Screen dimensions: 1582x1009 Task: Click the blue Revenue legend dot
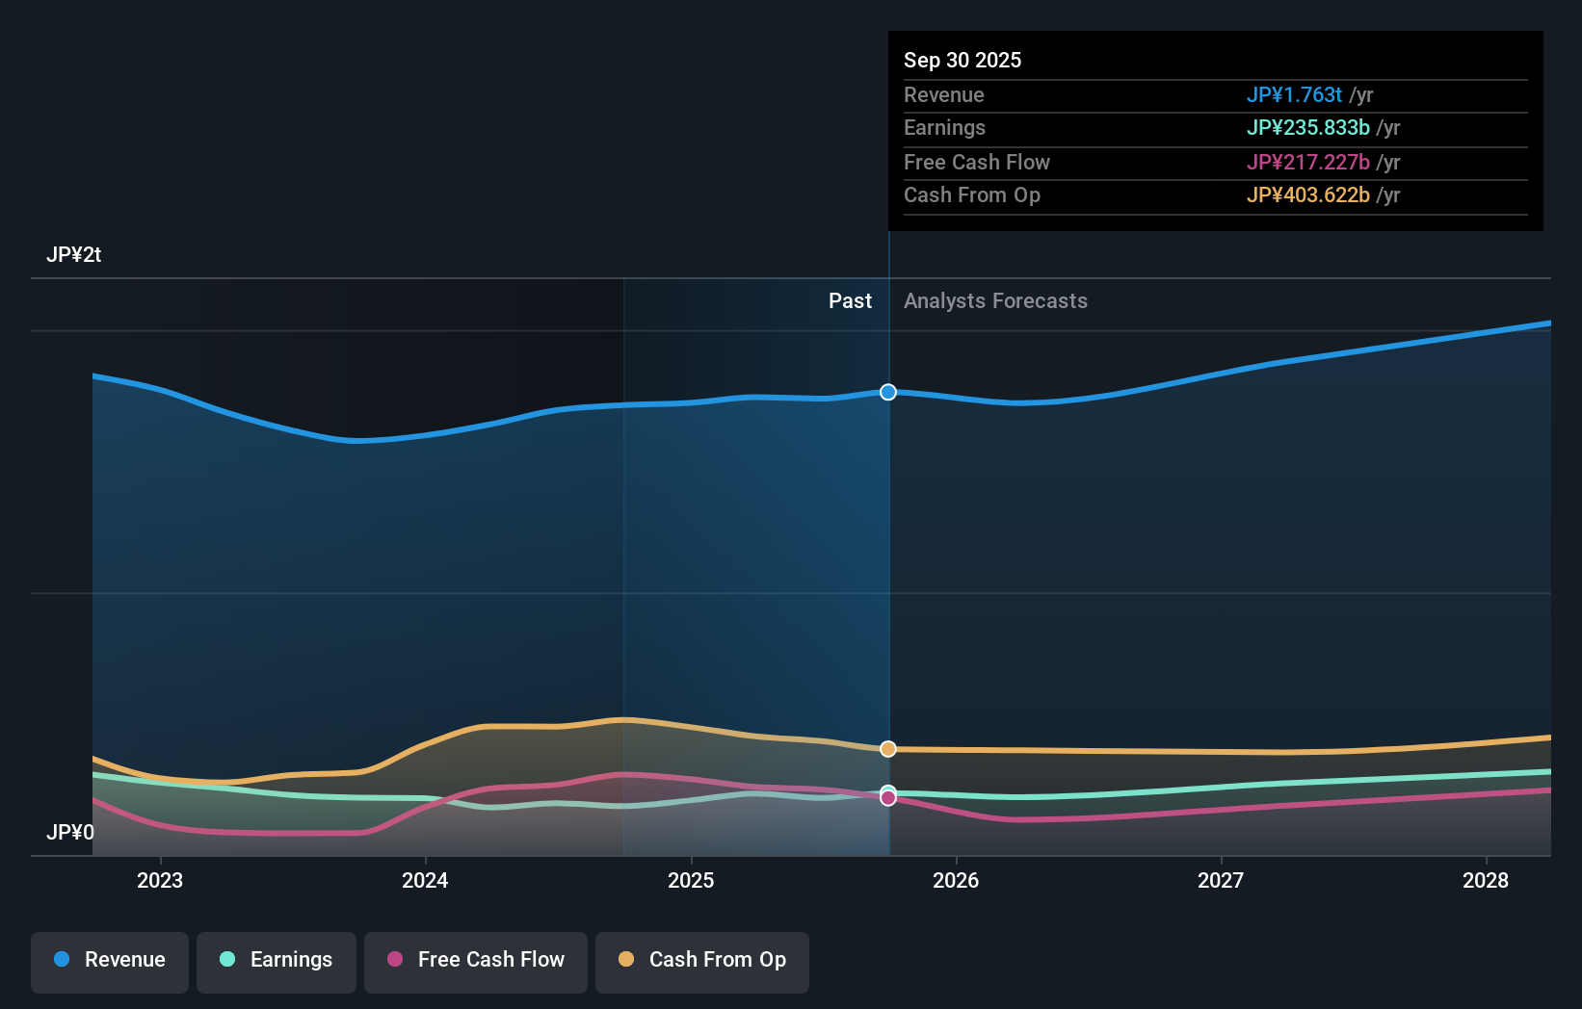(x=63, y=960)
